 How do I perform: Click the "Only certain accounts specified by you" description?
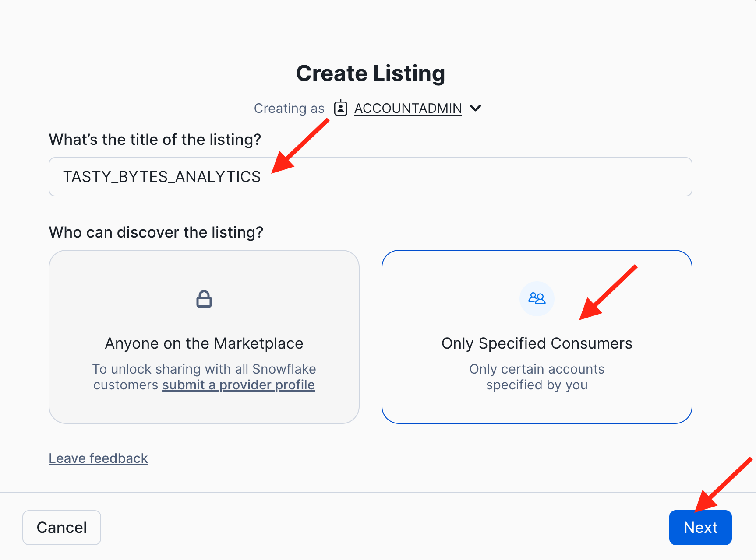(537, 377)
